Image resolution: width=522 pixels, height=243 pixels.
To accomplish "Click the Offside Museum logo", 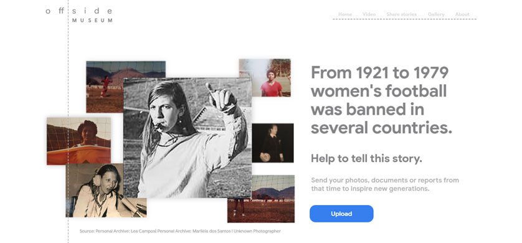I will click(79, 15).
